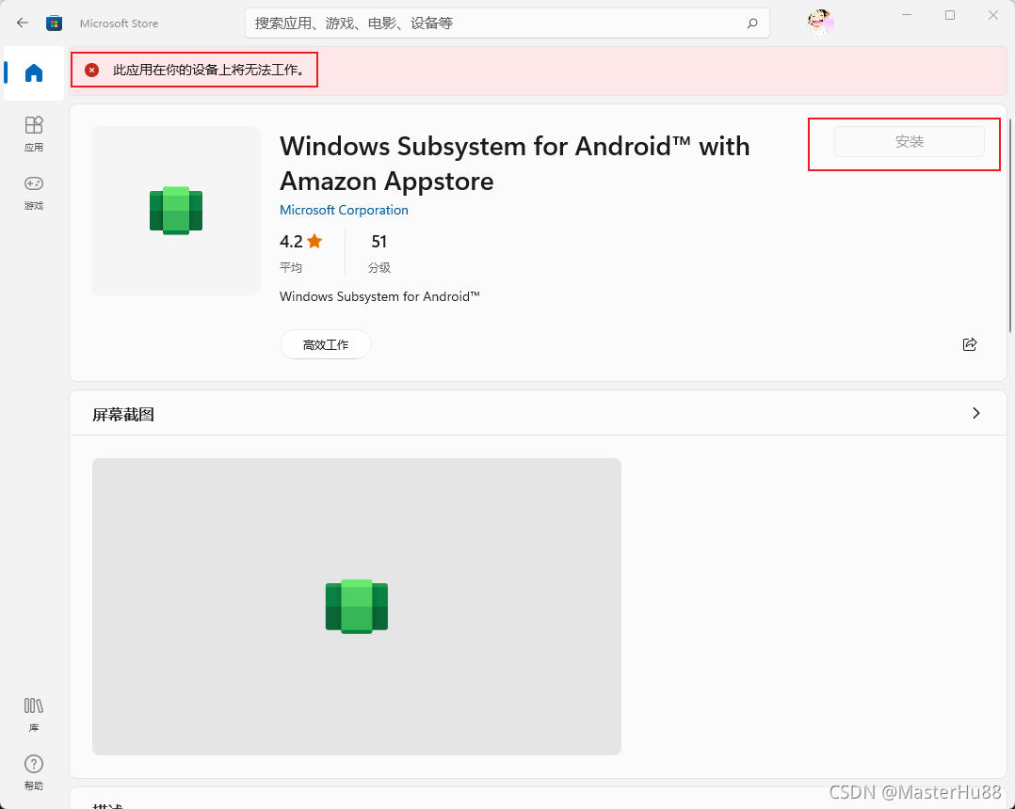
Task: Open Microsoft Corporation publisher link
Action: (x=344, y=210)
